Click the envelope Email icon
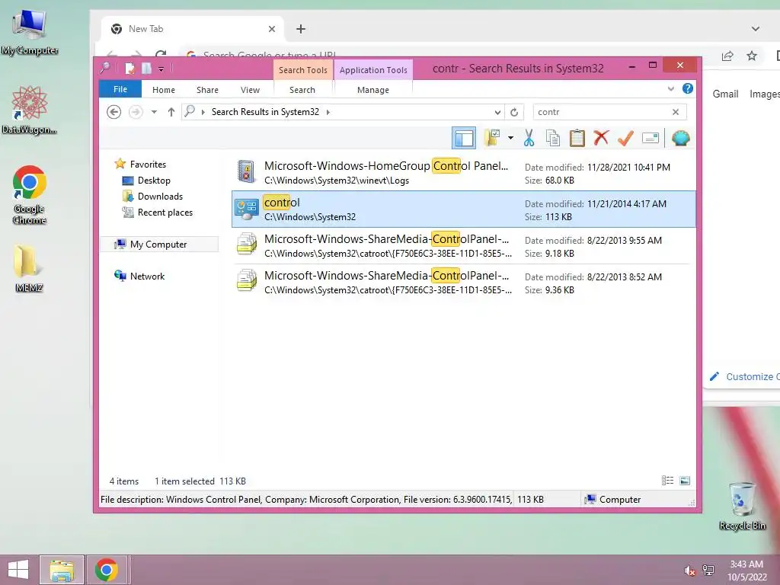Screen dimensions: 780x585 (x=651, y=139)
